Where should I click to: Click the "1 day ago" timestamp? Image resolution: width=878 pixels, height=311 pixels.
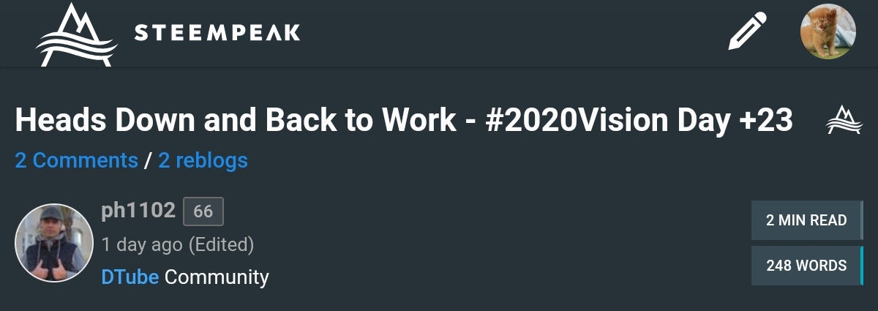pyautogui.click(x=141, y=244)
